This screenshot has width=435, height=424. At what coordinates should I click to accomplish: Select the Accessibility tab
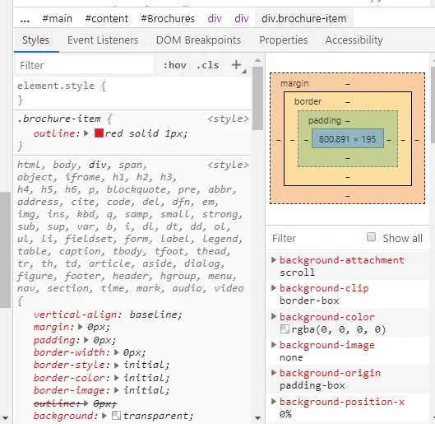tap(354, 40)
